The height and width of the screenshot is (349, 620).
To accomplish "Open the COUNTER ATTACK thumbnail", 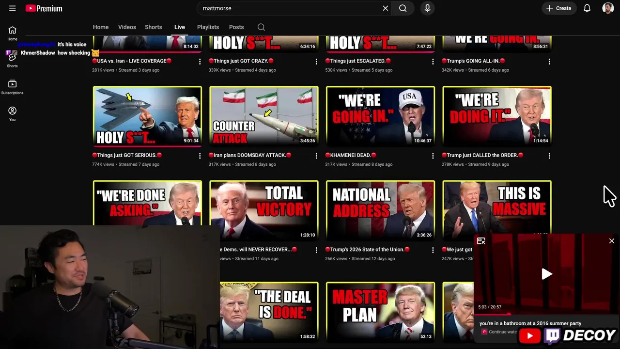I will (264, 116).
